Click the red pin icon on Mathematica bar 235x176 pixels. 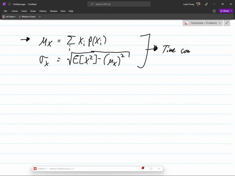pyautogui.click(x=143, y=168)
